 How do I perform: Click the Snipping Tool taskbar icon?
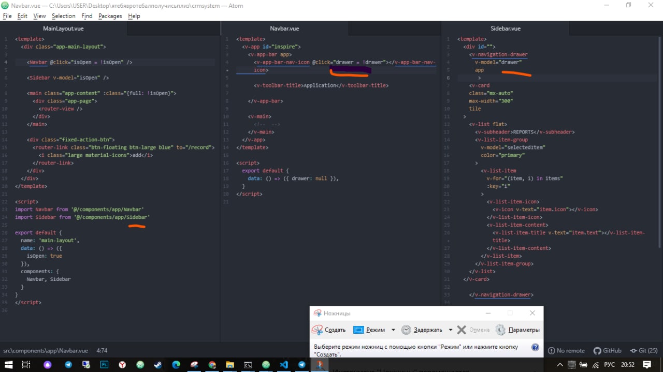tap(320, 365)
